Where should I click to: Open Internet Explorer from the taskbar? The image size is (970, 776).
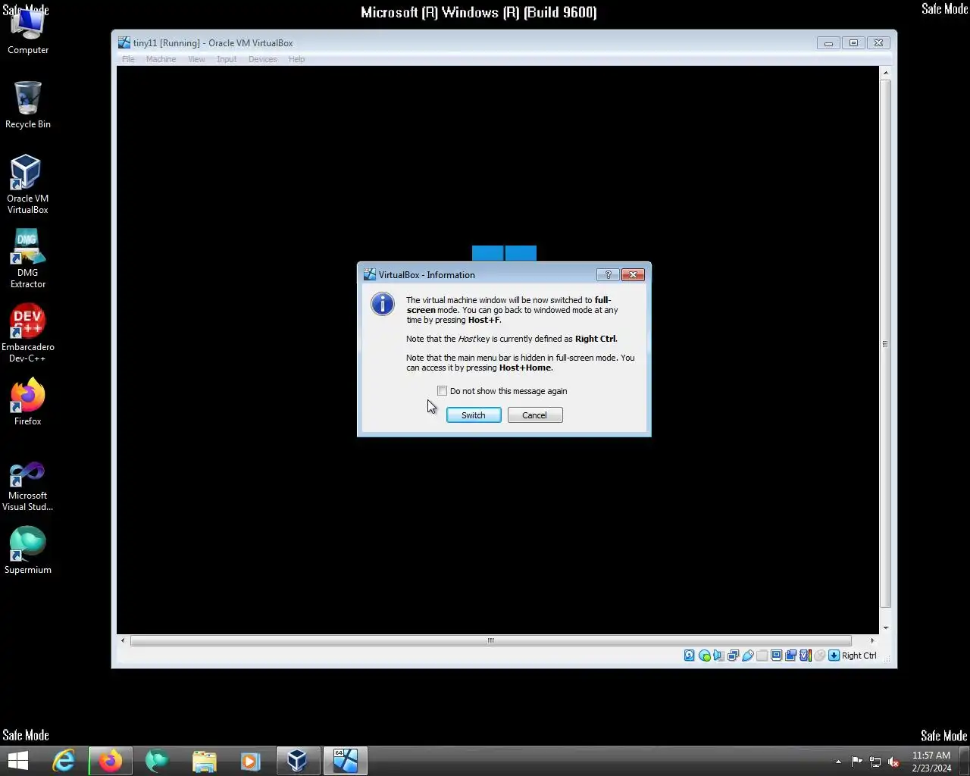[x=63, y=760]
